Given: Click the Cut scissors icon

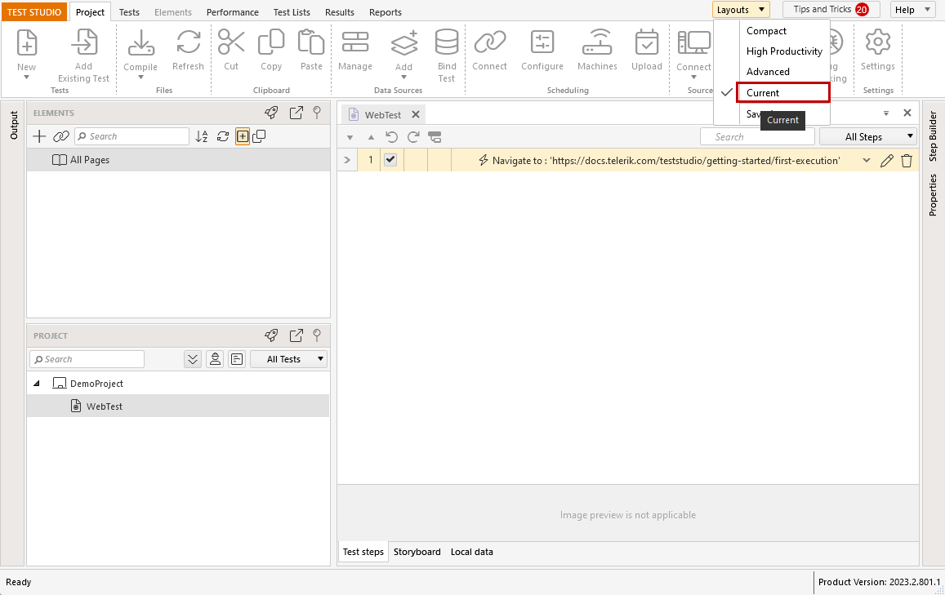Looking at the screenshot, I should 231,42.
